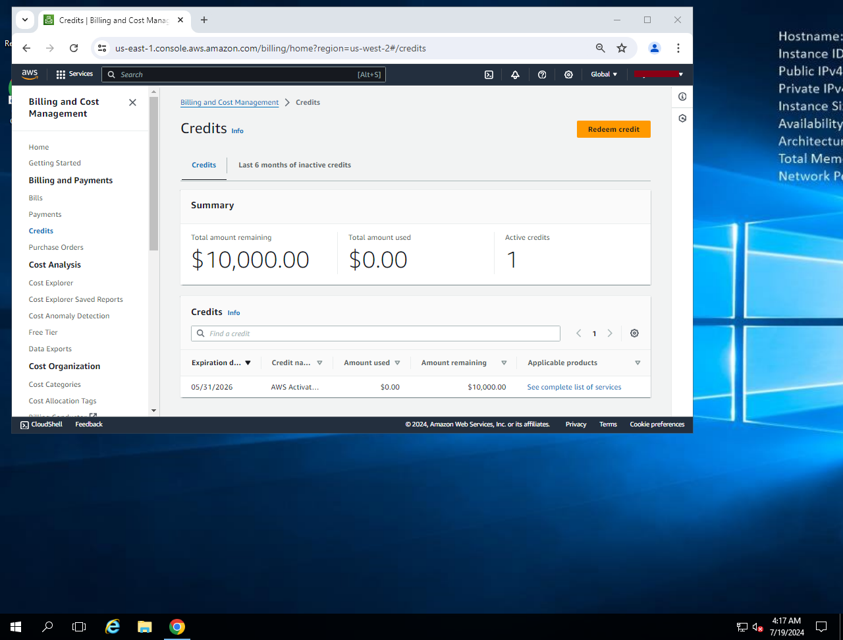Image resolution: width=843 pixels, height=640 pixels.
Task: Open Task View on taskbar
Action: point(79,627)
